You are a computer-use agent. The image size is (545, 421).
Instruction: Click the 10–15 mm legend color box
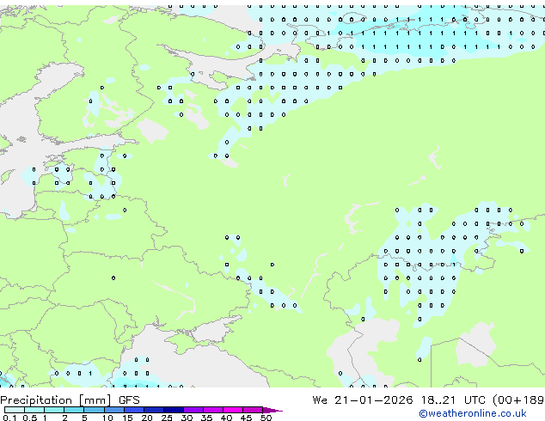[114, 410]
